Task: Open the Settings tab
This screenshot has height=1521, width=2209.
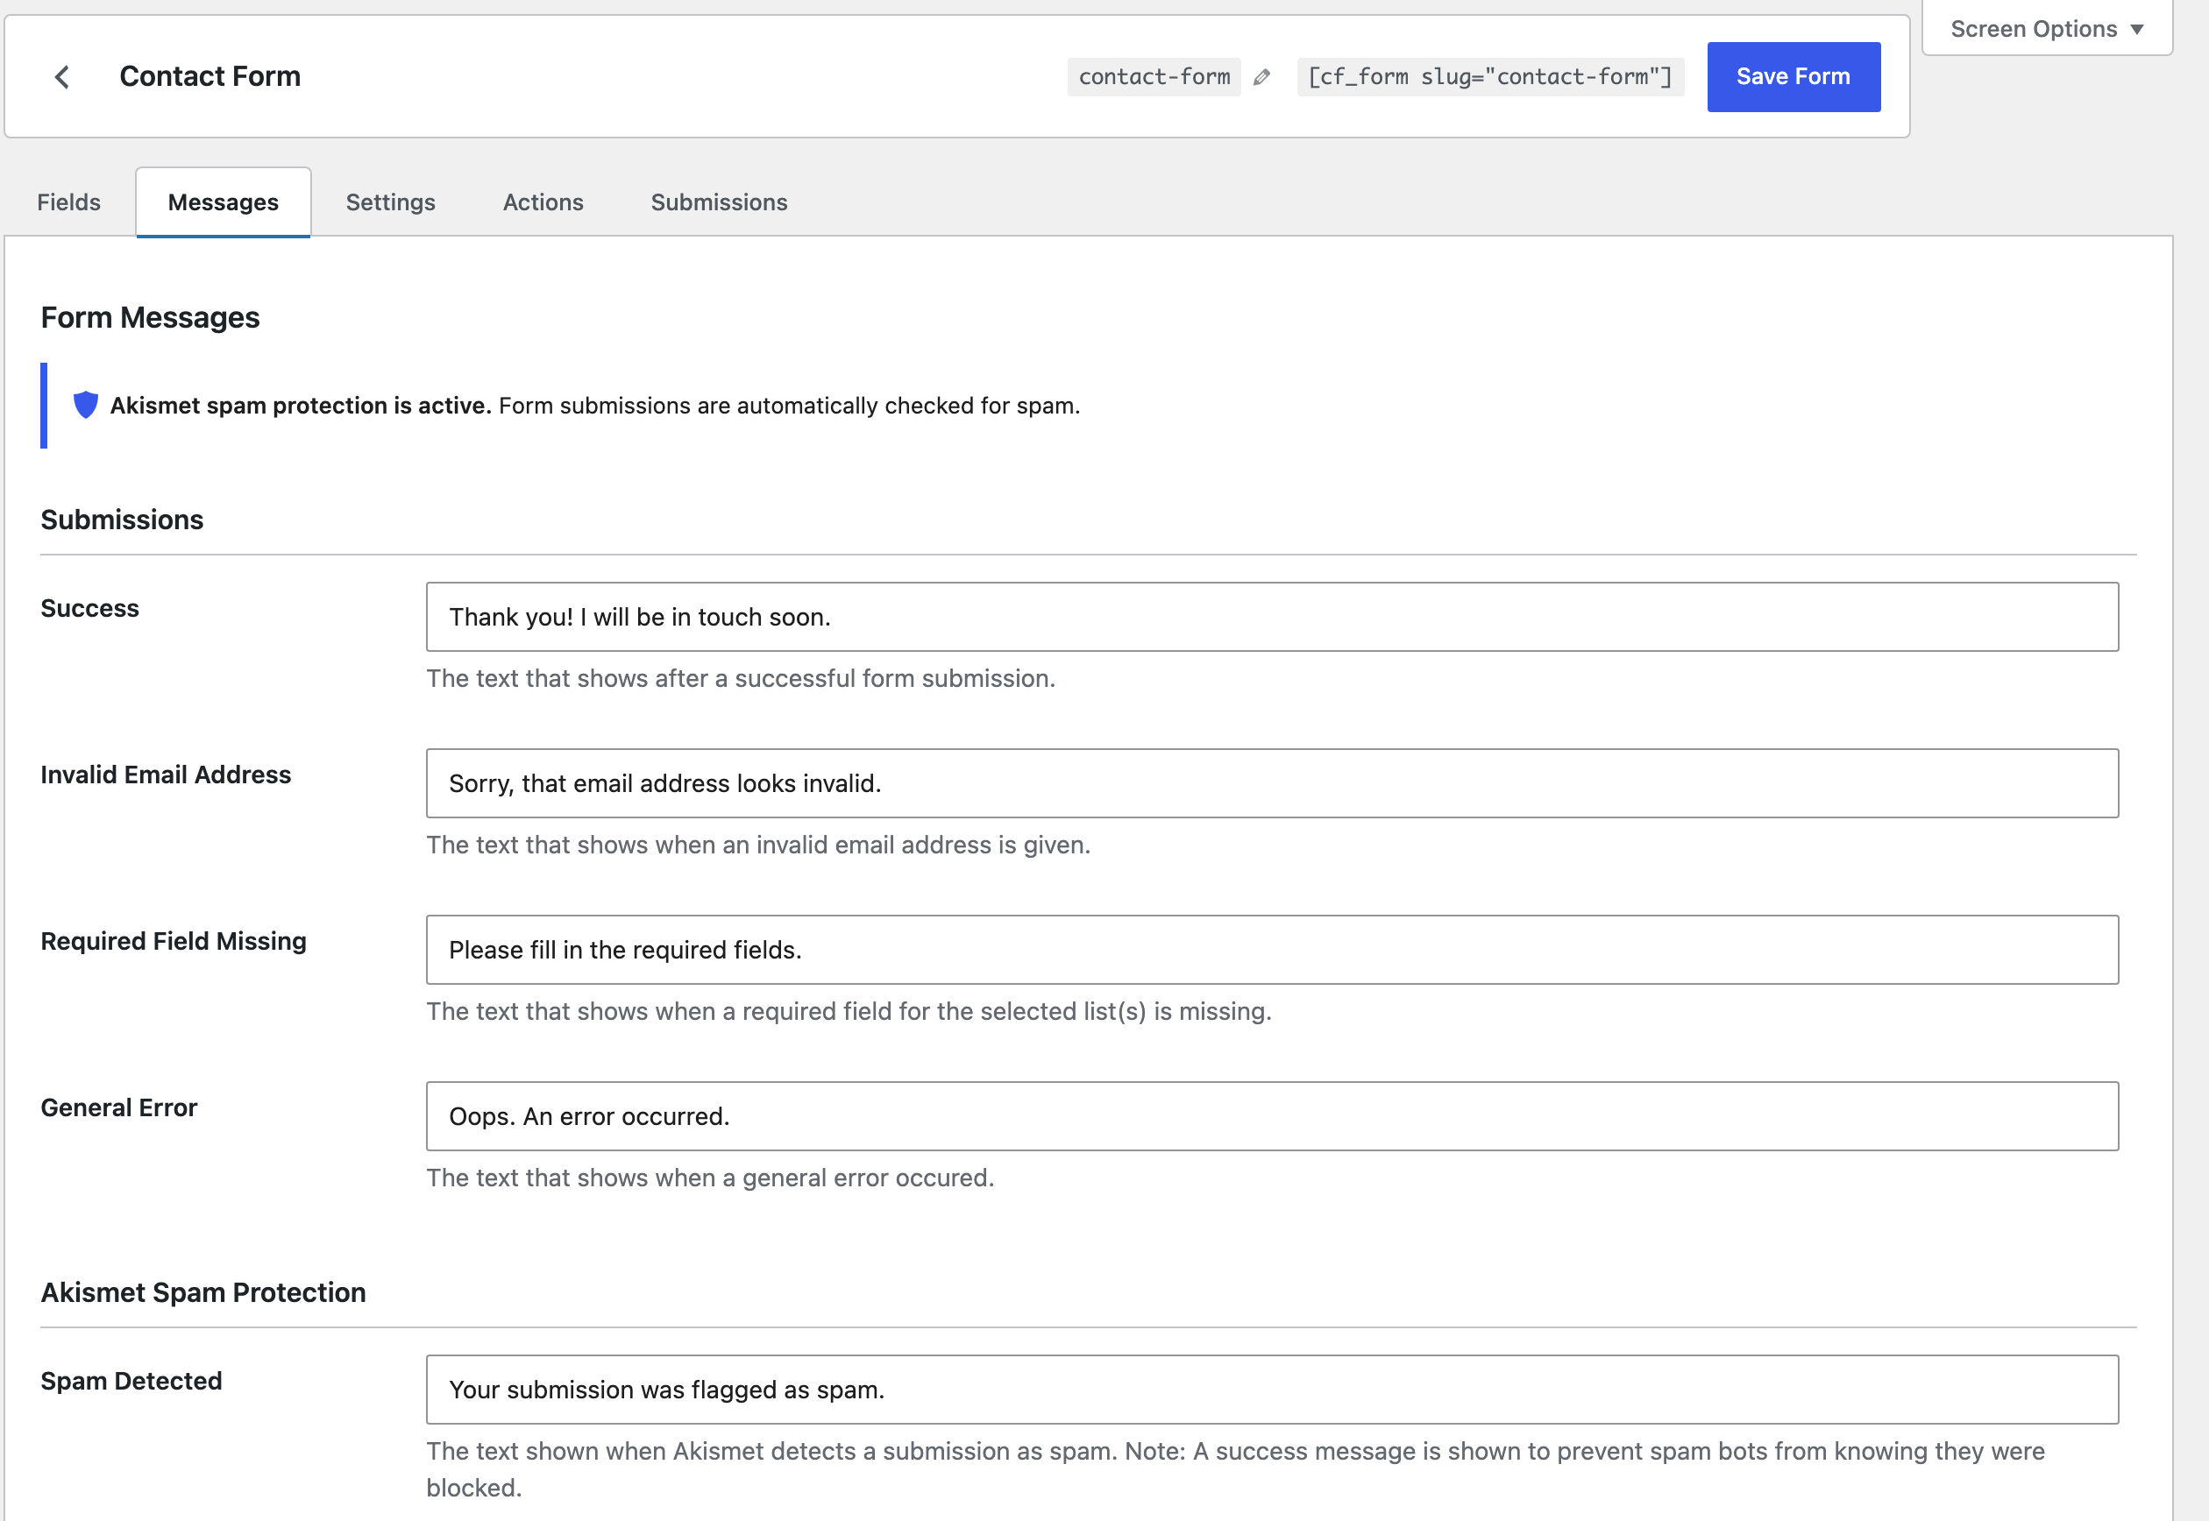Action: point(391,202)
